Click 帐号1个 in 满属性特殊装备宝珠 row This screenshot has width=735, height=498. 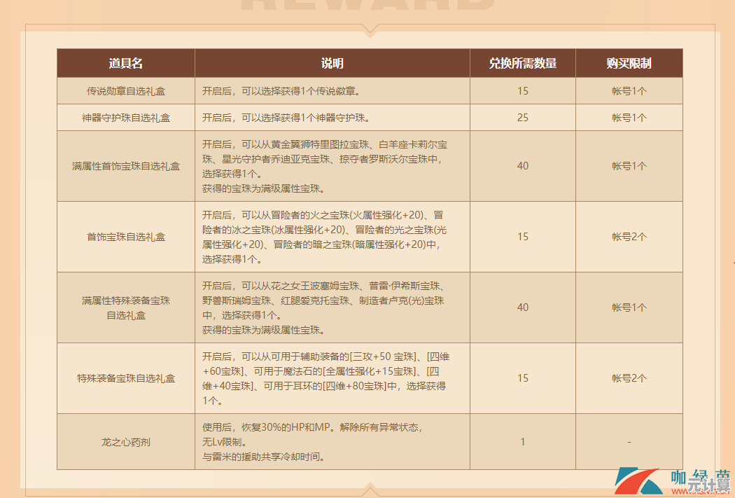[629, 307]
